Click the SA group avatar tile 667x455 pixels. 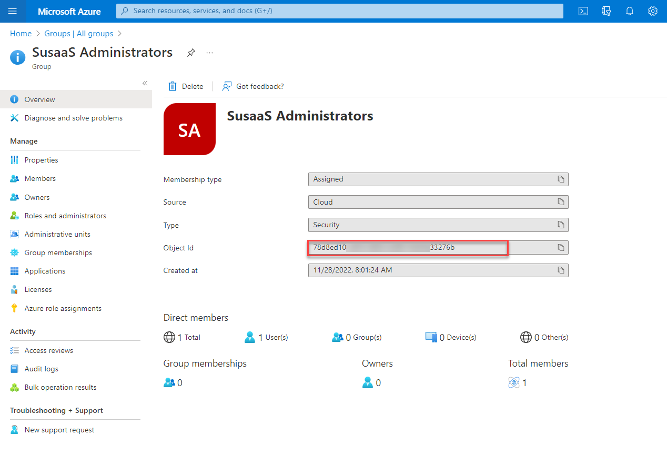[x=189, y=129]
